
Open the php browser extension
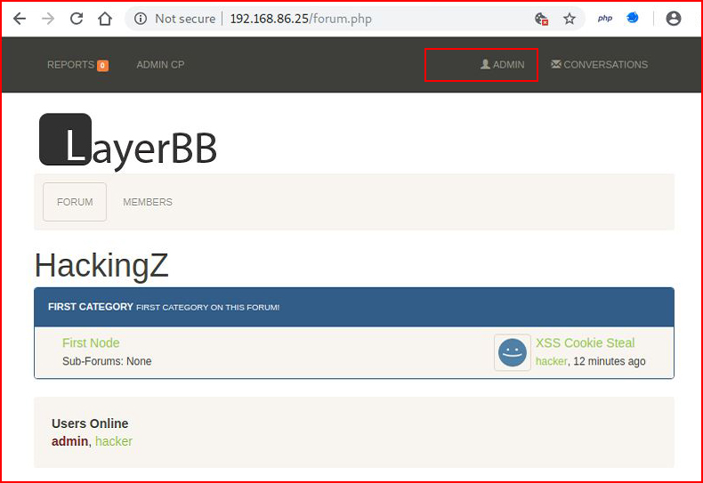pyautogui.click(x=605, y=19)
